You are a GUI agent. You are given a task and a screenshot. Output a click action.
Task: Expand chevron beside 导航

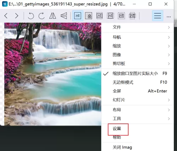[x=169, y=37]
